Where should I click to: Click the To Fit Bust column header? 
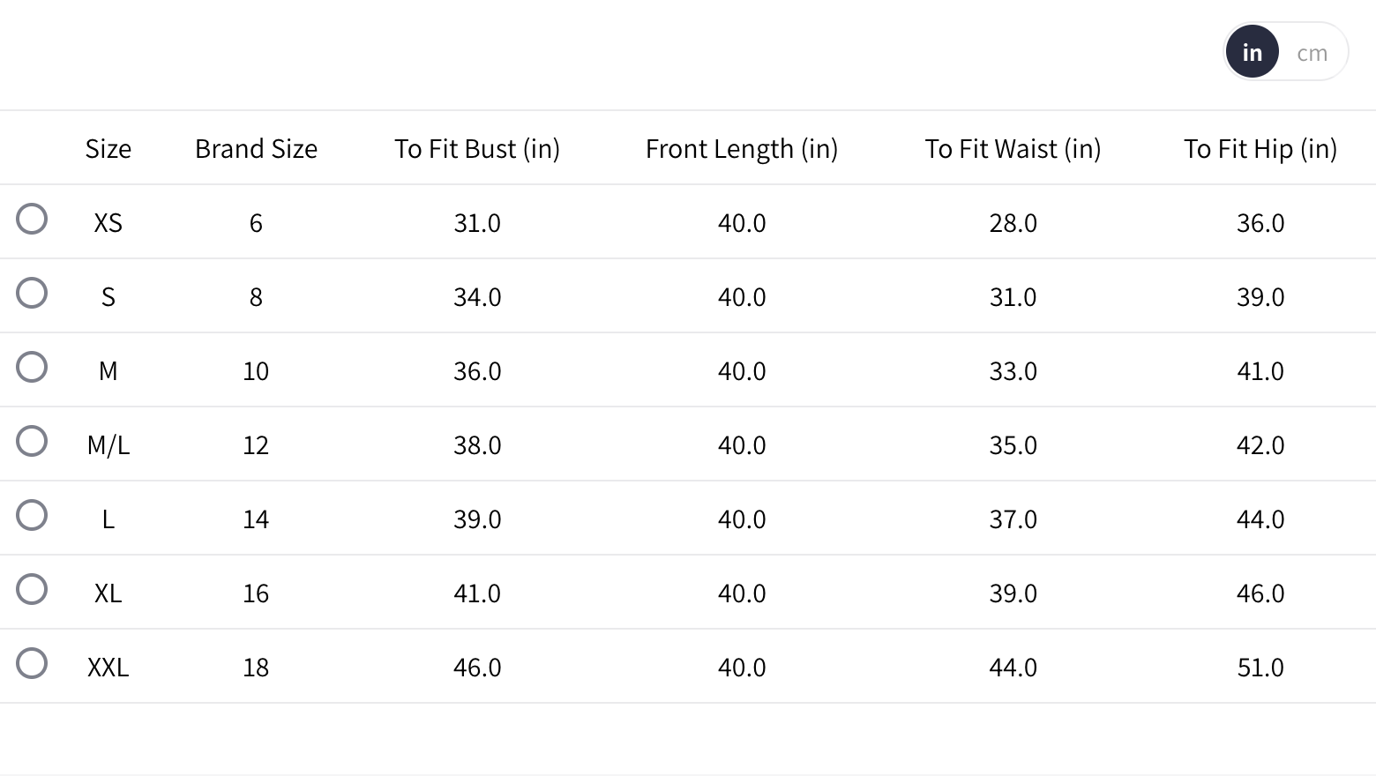(476, 149)
